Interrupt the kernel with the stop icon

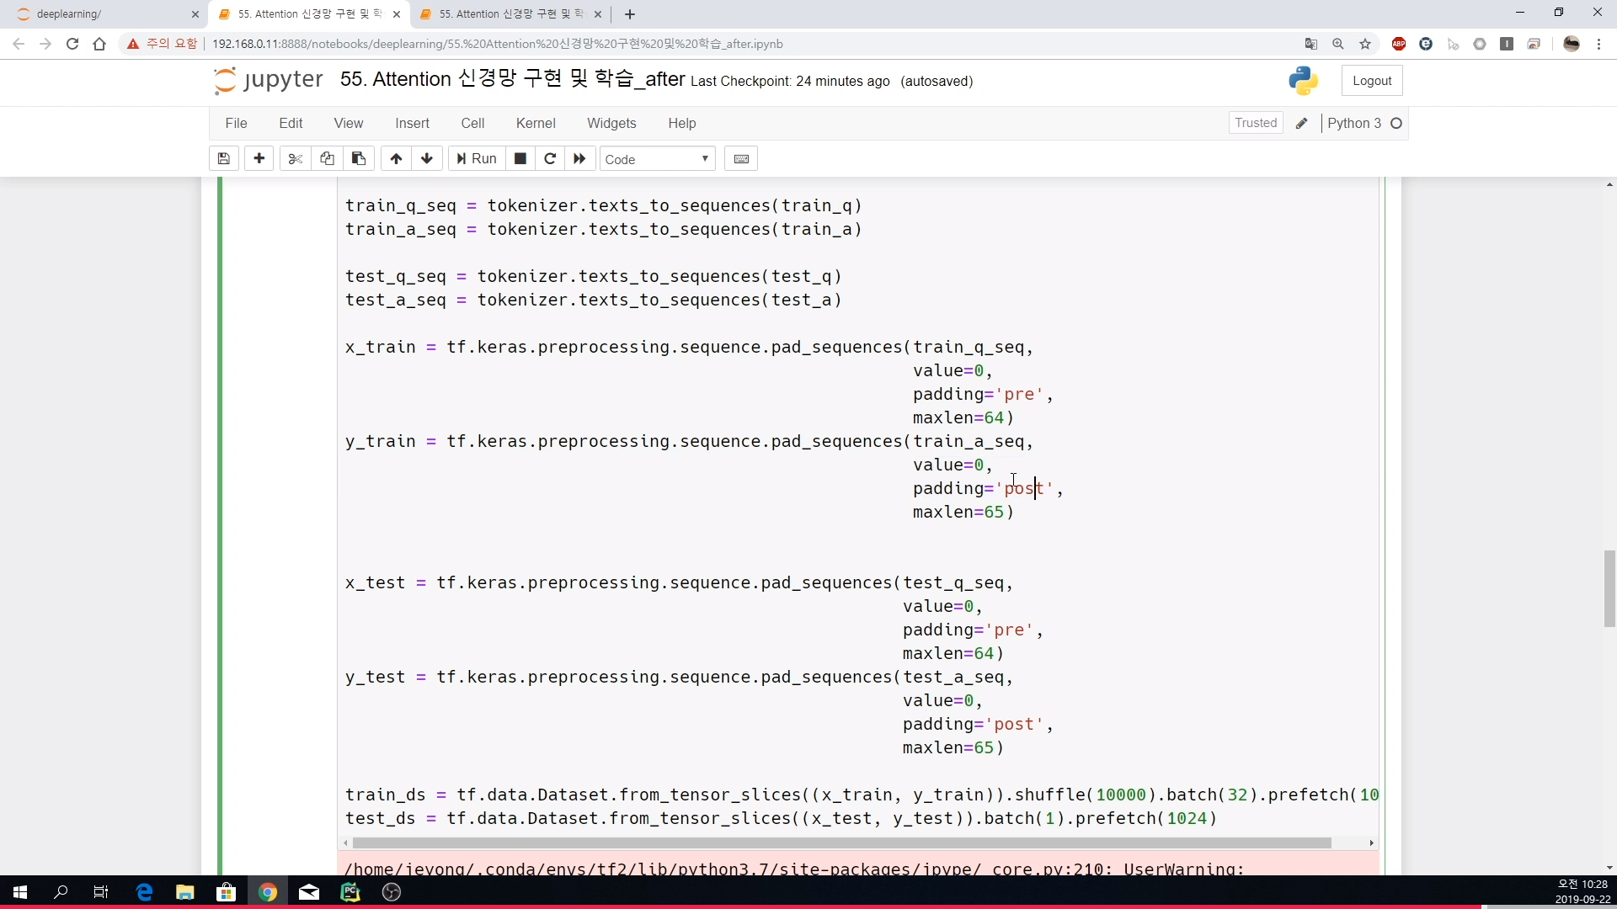pyautogui.click(x=520, y=158)
